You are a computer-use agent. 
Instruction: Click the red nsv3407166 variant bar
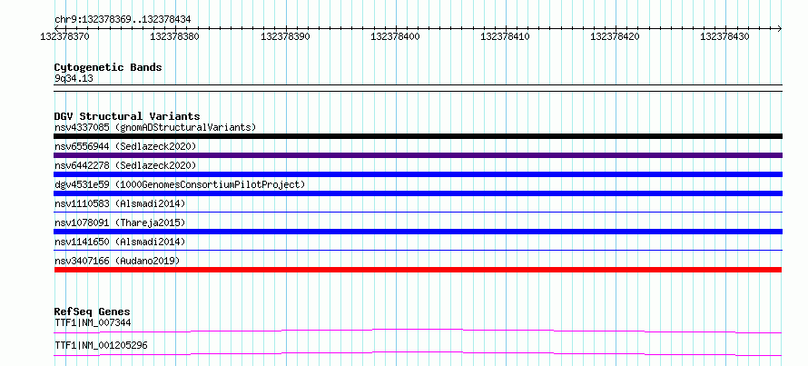(418, 270)
